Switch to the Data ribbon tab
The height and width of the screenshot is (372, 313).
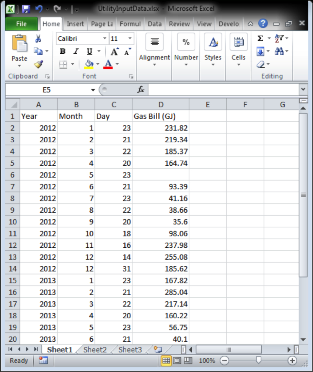click(x=154, y=24)
